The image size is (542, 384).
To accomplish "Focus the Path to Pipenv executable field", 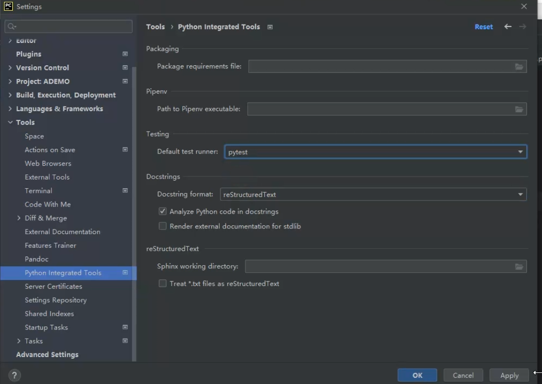I will [x=387, y=109].
